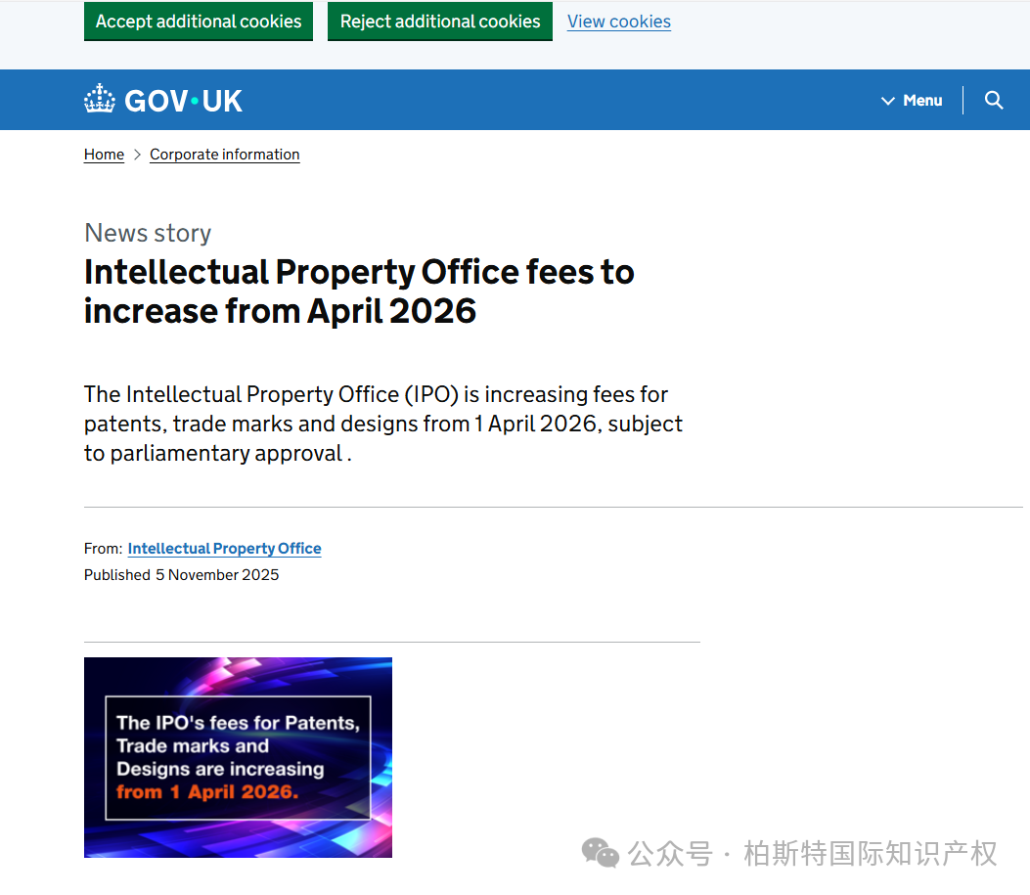Click the Menu chevron arrow in header
1030x895 pixels.
tap(888, 101)
